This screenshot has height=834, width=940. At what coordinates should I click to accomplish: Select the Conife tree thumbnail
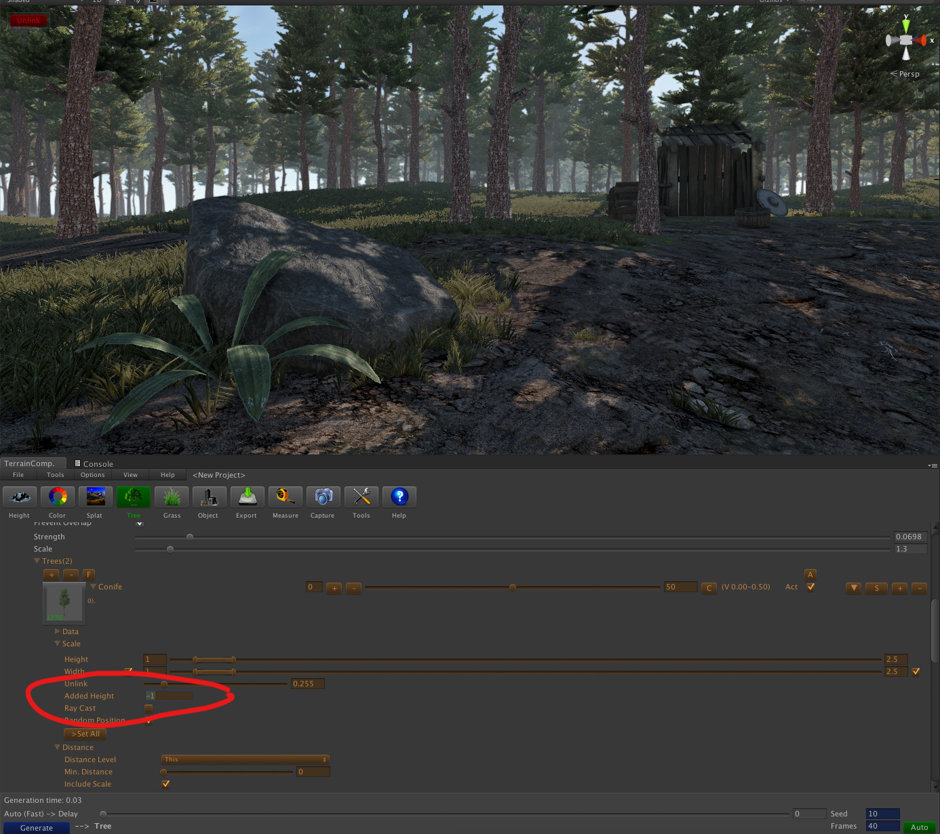(x=63, y=602)
